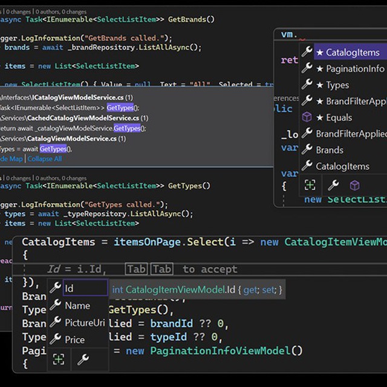The width and height of the screenshot is (387, 387).
Task: Click '0 authors, 0 changes' above GetBrands
Action: (61, 11)
